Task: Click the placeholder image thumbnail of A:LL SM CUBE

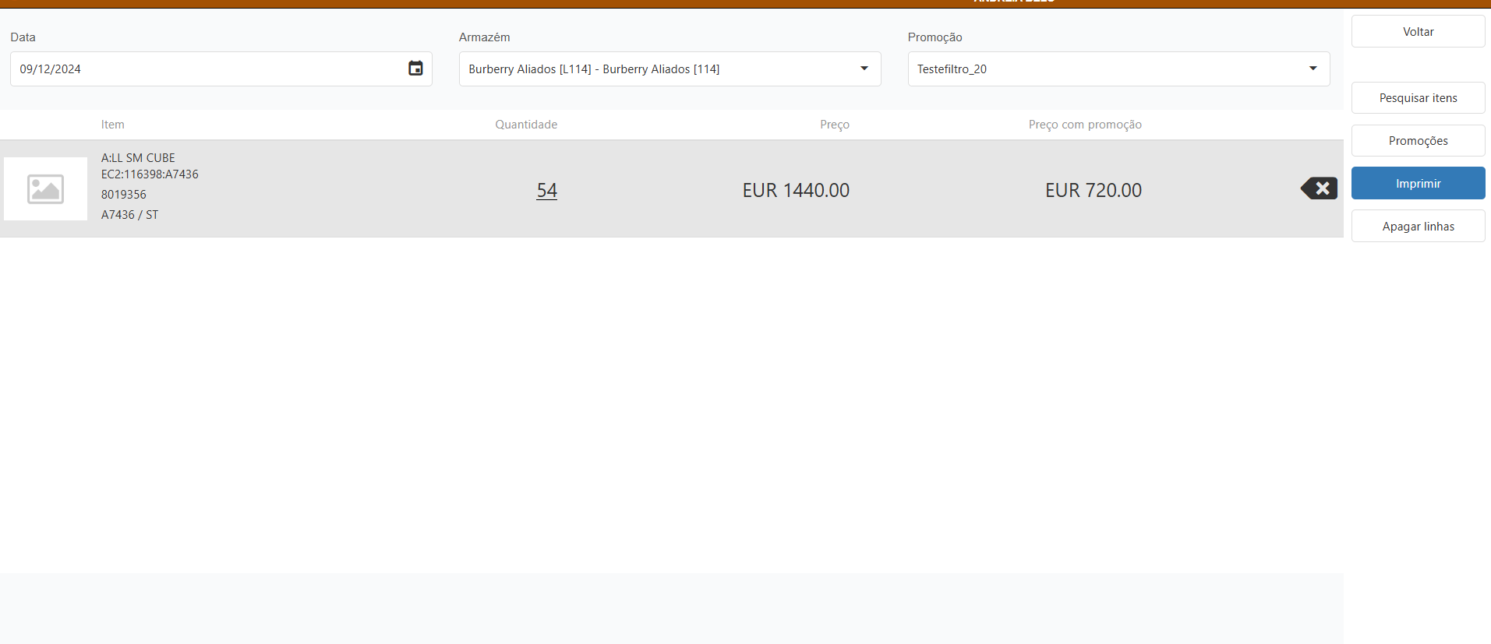Action: click(x=45, y=189)
